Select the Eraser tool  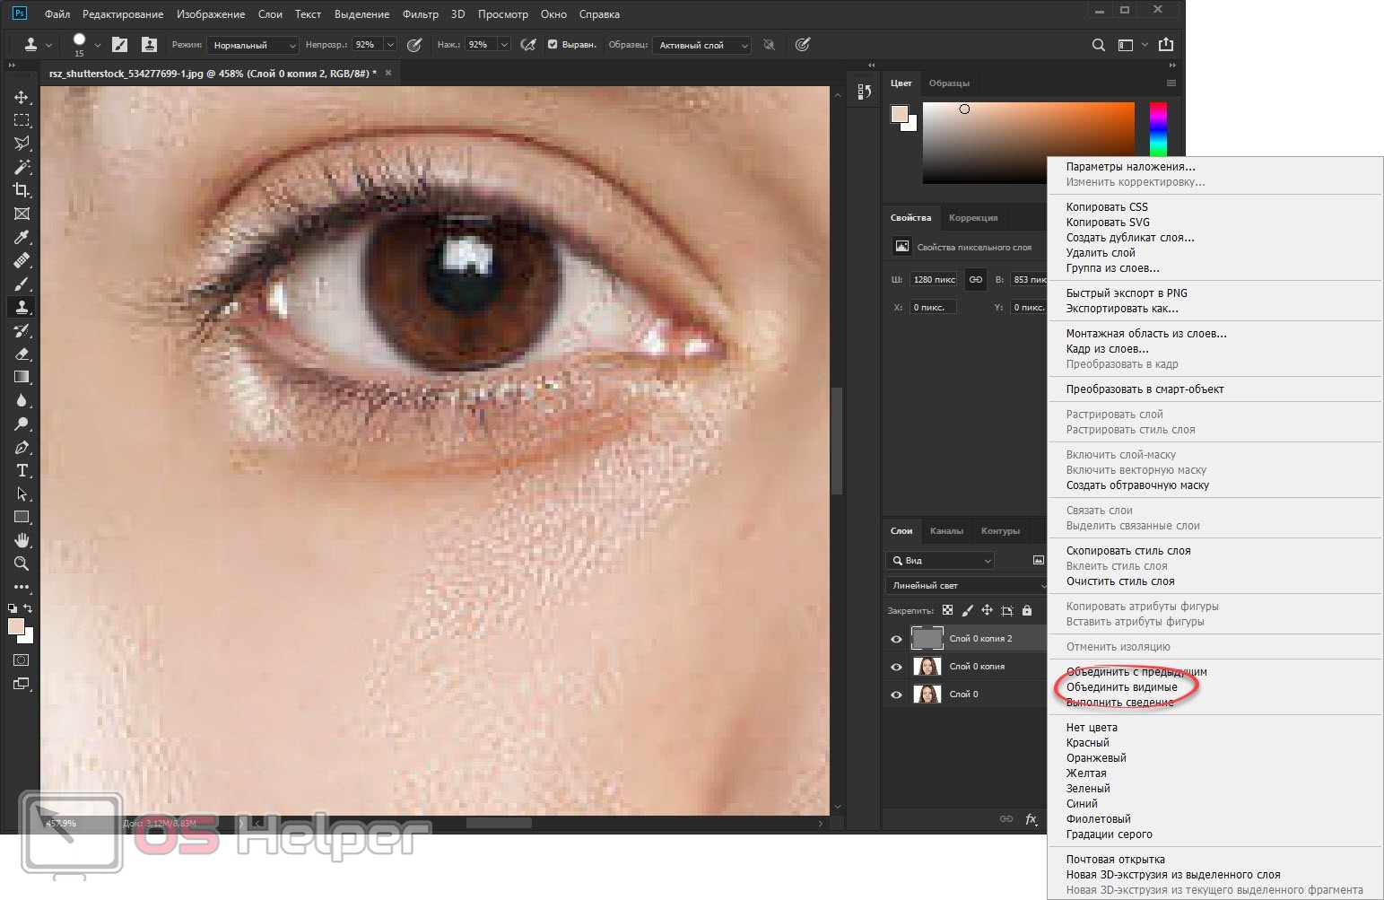point(22,354)
